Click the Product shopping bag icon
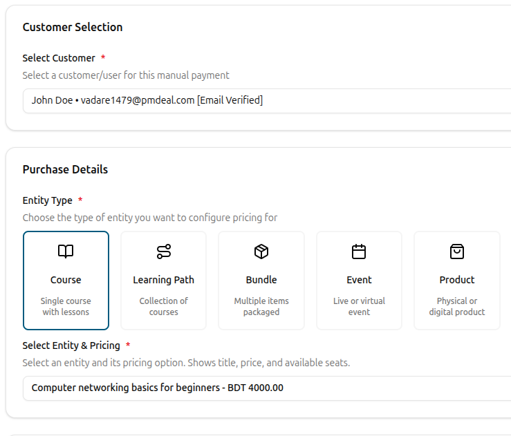 coord(457,252)
